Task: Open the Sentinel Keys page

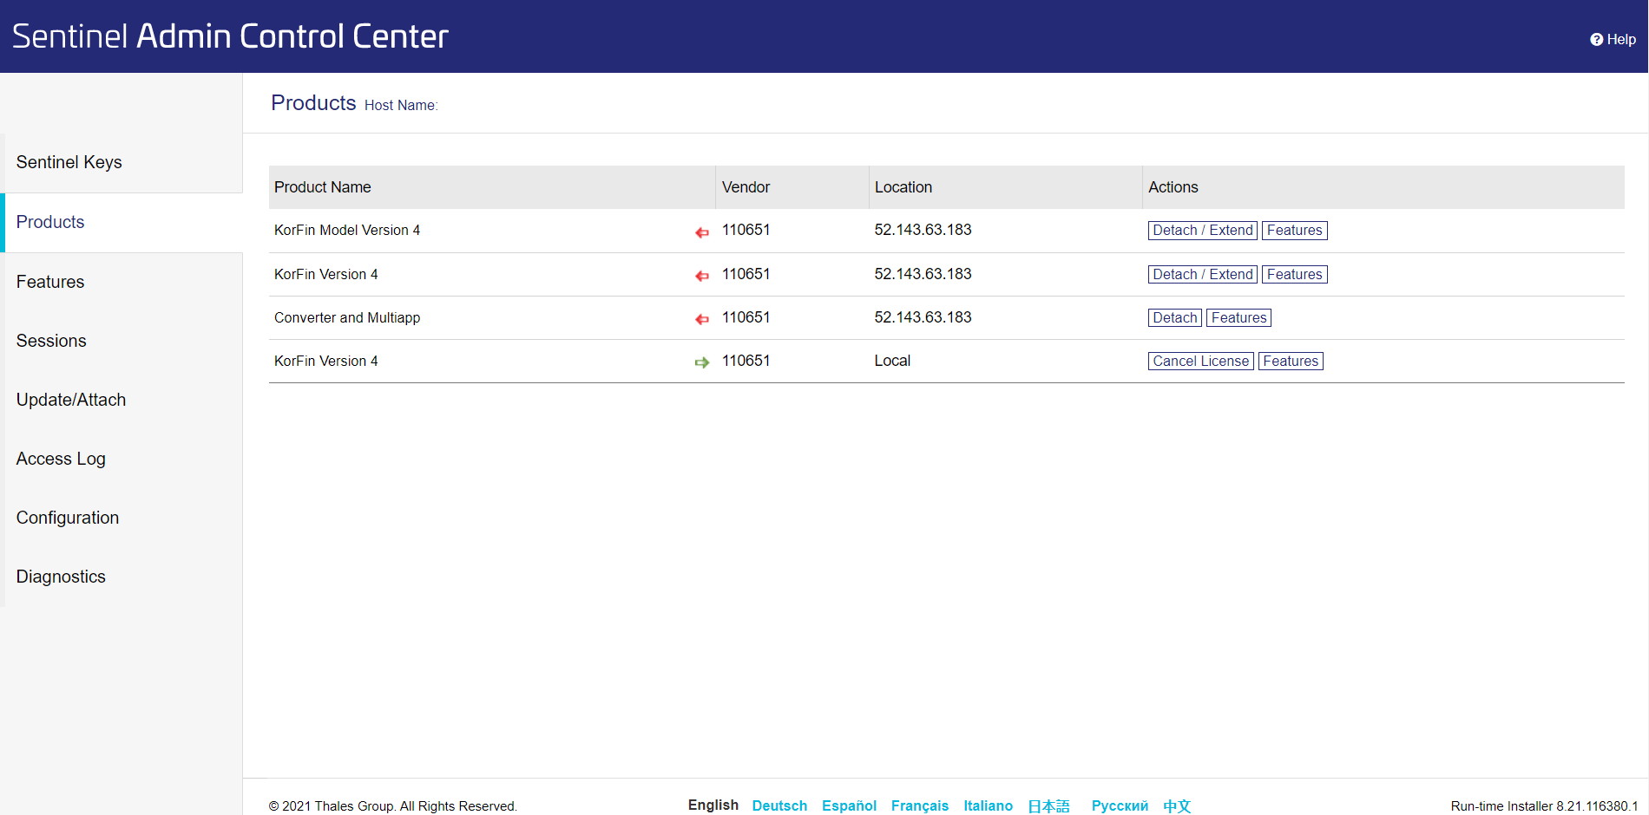Action: (69, 162)
